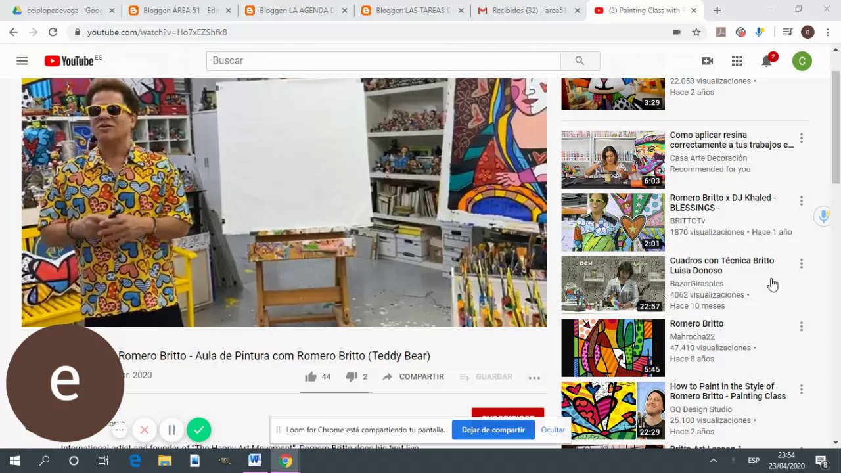Image resolution: width=841 pixels, height=473 pixels.
Task: Open Windows taskbar search
Action: click(44, 461)
